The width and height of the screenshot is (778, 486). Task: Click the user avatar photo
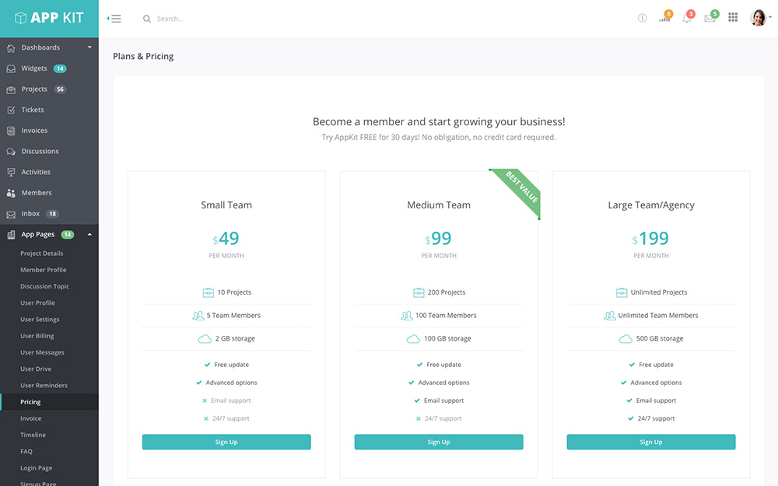click(x=758, y=17)
